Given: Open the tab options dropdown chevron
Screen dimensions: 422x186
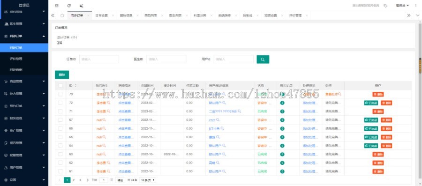Looking at the screenshot, I should [417, 15].
